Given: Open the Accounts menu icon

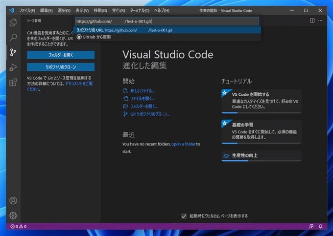Looking at the screenshot, I should coord(13,200).
